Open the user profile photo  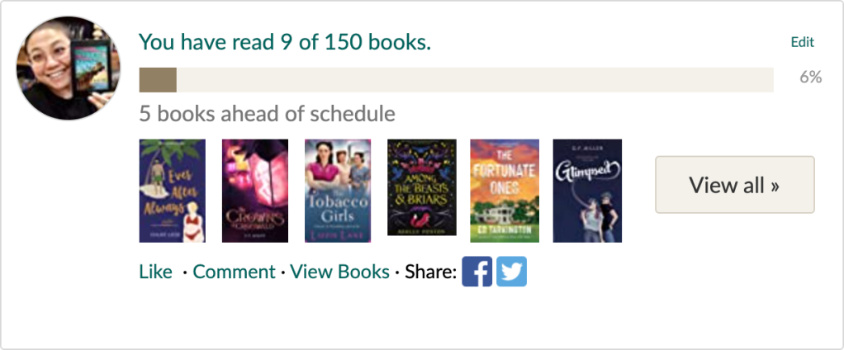[x=69, y=69]
